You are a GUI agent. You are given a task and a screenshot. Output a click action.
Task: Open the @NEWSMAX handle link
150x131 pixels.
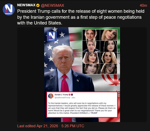tap(52, 5)
